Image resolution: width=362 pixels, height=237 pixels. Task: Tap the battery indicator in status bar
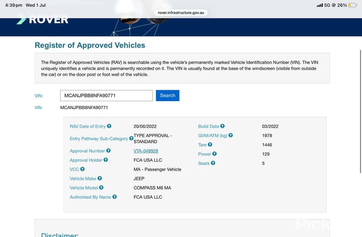pos(353,5)
